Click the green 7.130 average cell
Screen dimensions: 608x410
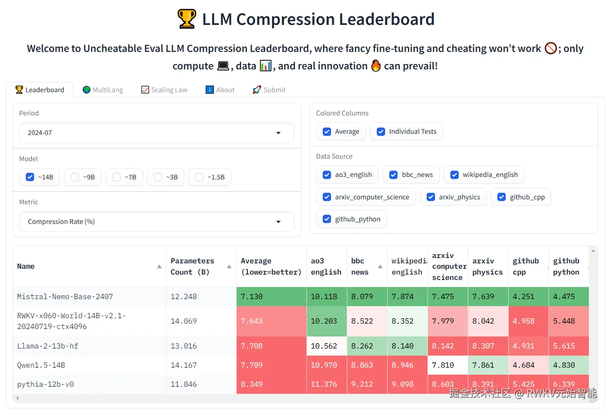(272, 297)
